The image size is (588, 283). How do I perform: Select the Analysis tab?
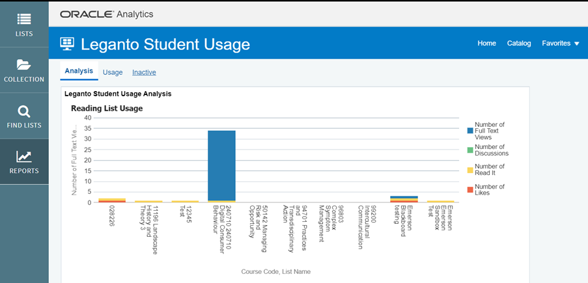pyautogui.click(x=79, y=71)
